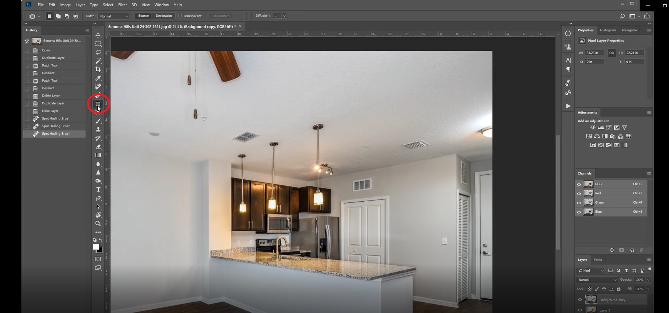The width and height of the screenshot is (669, 313).
Task: Open the Diffusion value dropdown
Action: pos(284,16)
